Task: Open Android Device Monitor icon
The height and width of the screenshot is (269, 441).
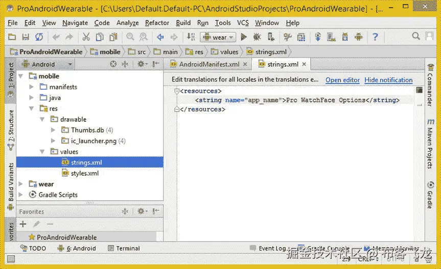Action: pyautogui.click(x=359, y=37)
